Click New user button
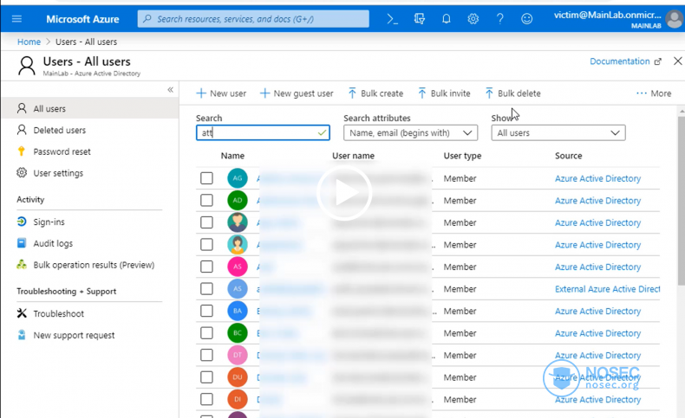This screenshot has height=418, width=685. (x=221, y=93)
